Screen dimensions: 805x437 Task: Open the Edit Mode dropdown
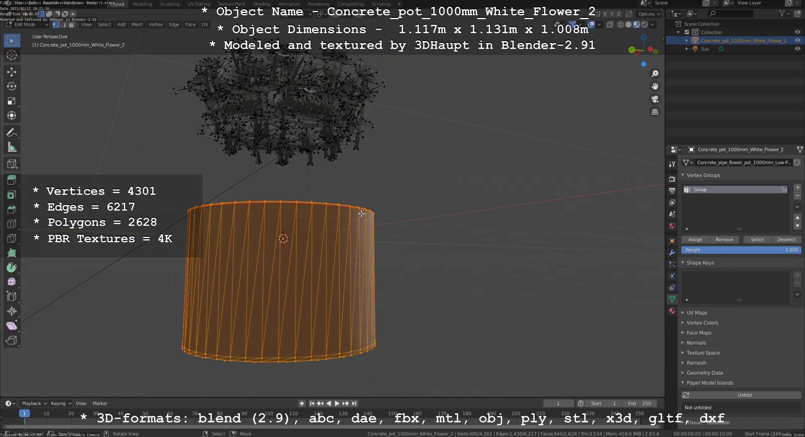click(x=27, y=25)
